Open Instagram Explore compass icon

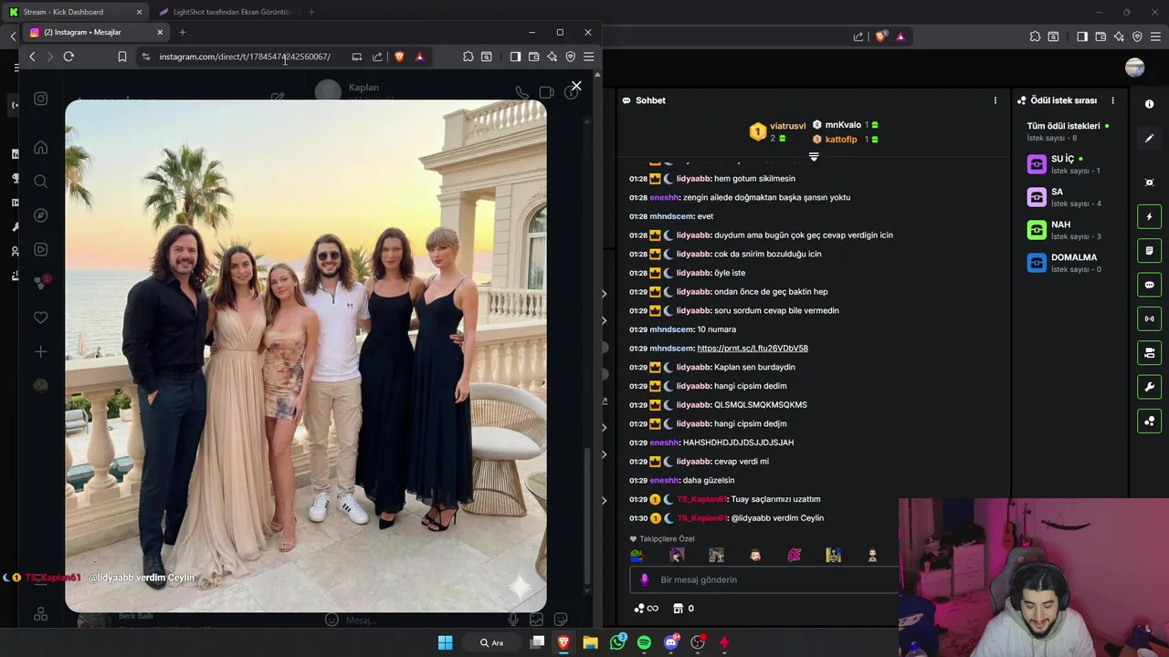40,215
